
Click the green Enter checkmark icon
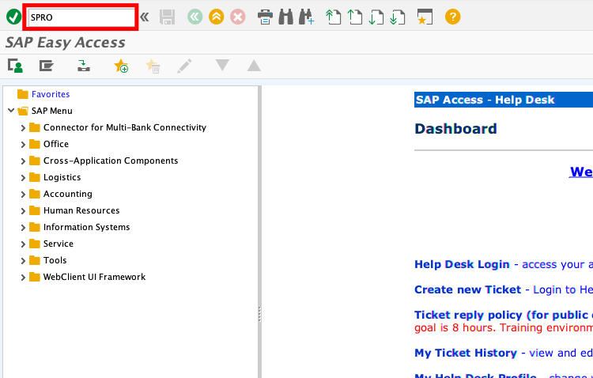pos(14,17)
